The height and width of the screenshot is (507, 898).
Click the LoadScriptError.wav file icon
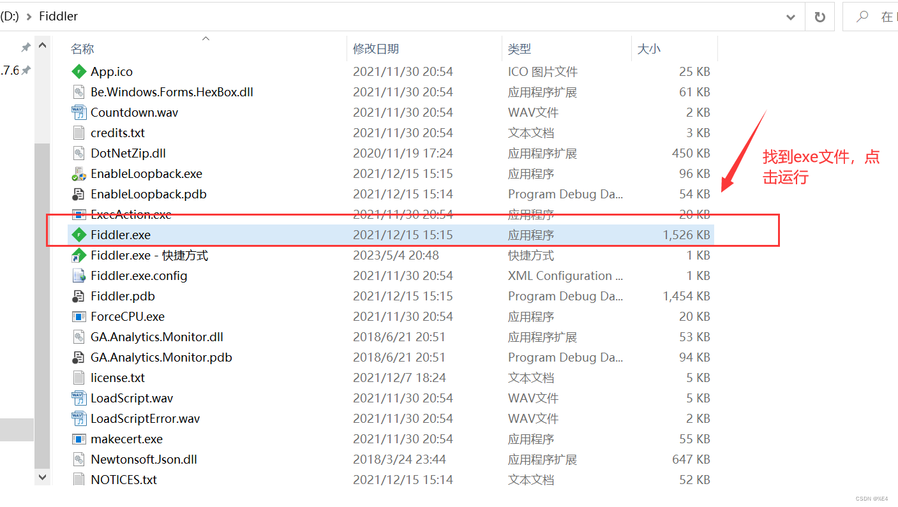pyautogui.click(x=79, y=418)
